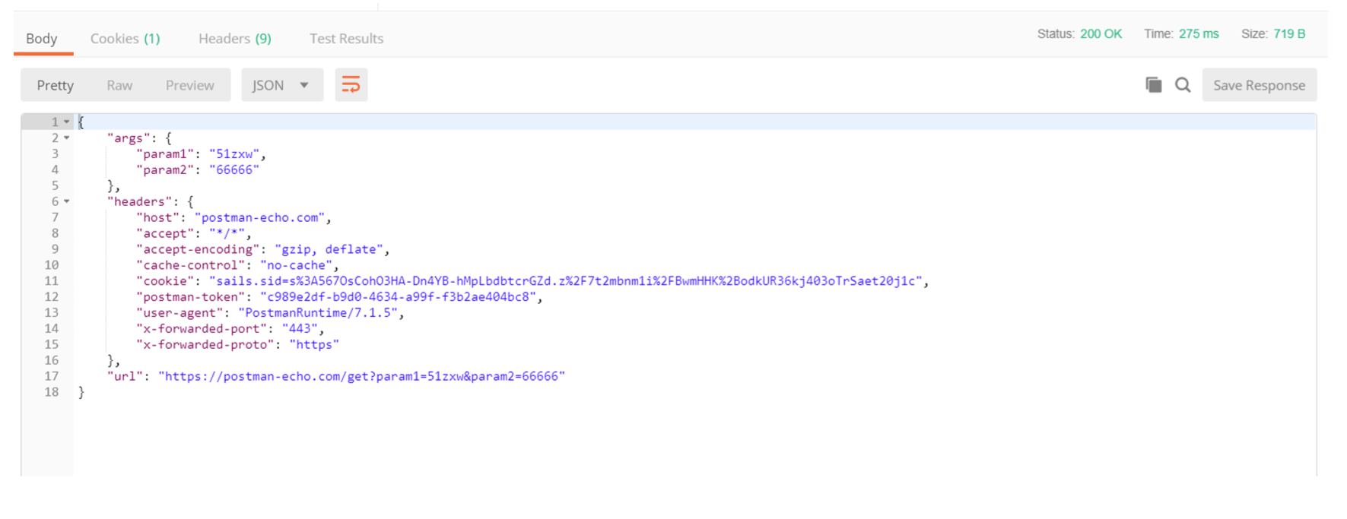Open the JSON format dropdown

(x=281, y=85)
